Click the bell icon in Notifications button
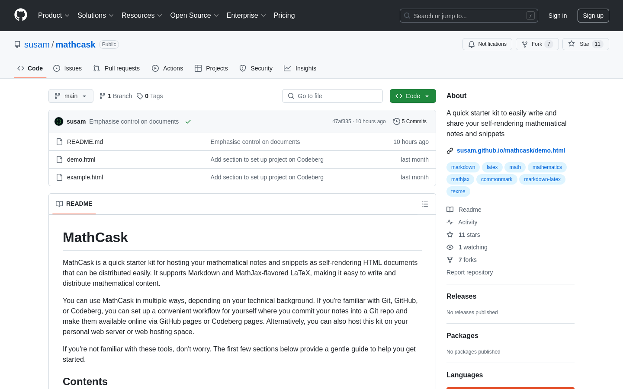Viewport: 623px width, 389px height. pos(472,44)
